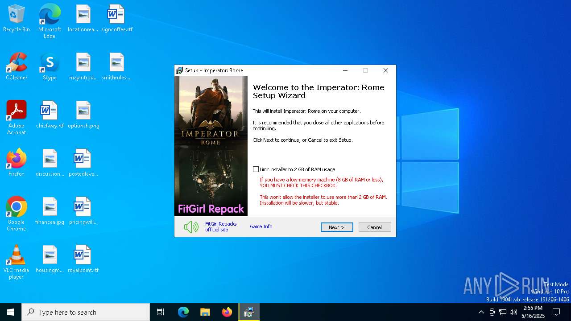
Task: Open File Explorer from taskbar
Action: tap(205, 312)
